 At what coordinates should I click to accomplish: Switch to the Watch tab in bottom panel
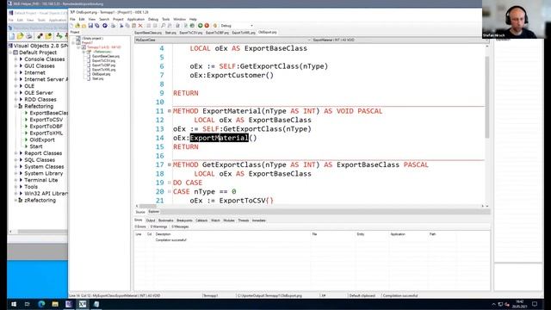pos(215,220)
